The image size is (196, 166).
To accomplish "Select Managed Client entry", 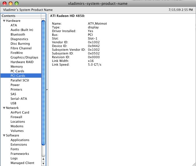I will point(23,163).
